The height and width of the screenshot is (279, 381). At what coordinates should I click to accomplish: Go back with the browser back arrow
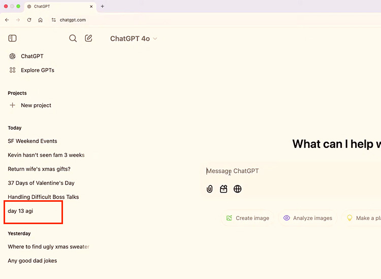click(7, 20)
